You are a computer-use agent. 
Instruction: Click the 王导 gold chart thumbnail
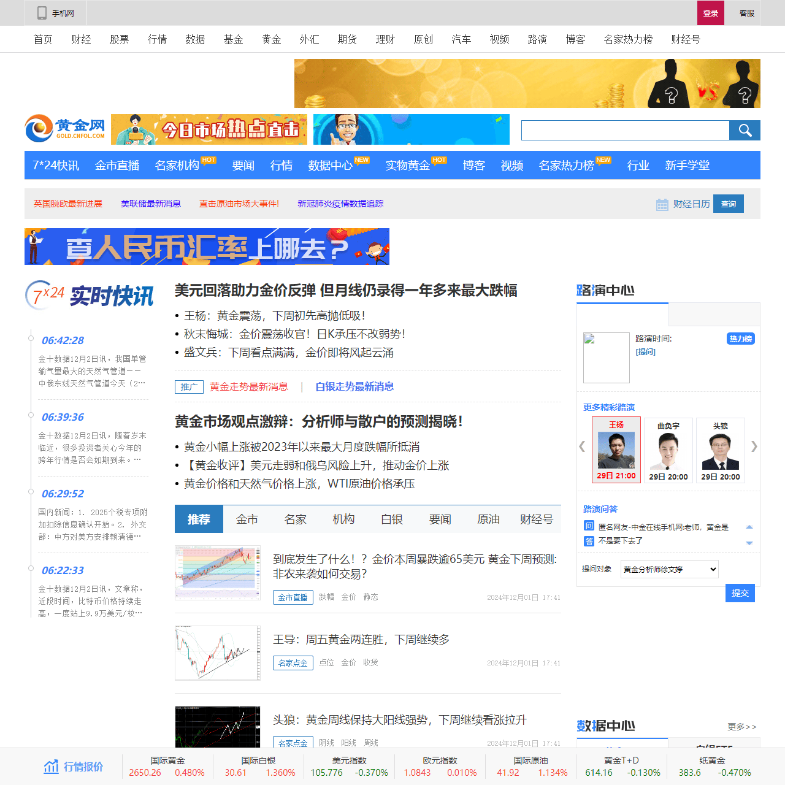coord(217,653)
